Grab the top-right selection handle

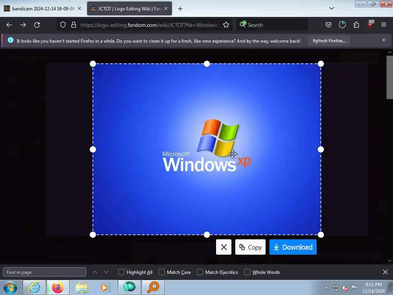[x=321, y=64]
